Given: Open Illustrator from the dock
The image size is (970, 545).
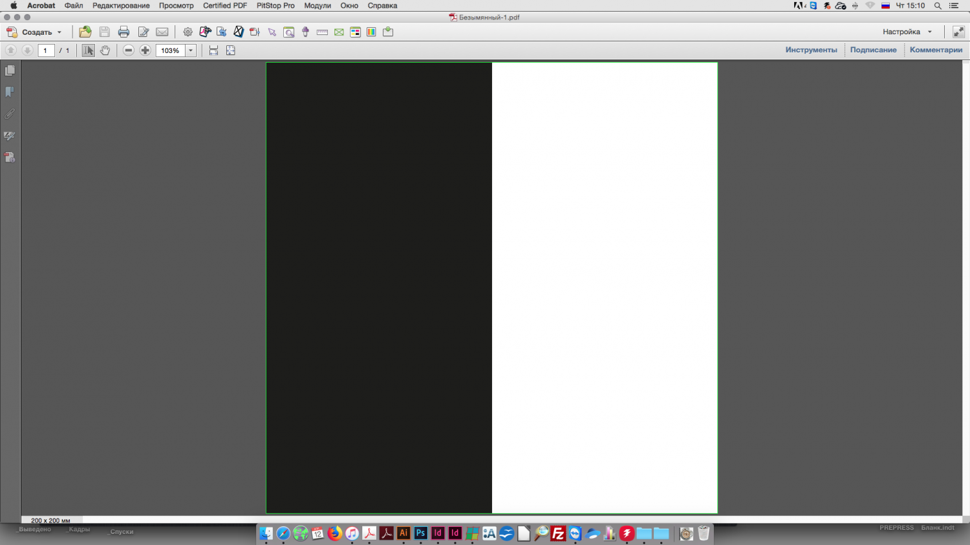Looking at the screenshot, I should pos(404,533).
